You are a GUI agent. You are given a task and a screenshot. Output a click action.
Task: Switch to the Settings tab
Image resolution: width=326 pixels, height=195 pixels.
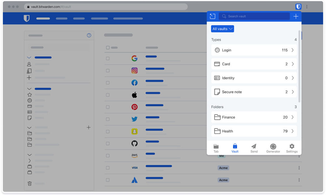[x=292, y=148]
